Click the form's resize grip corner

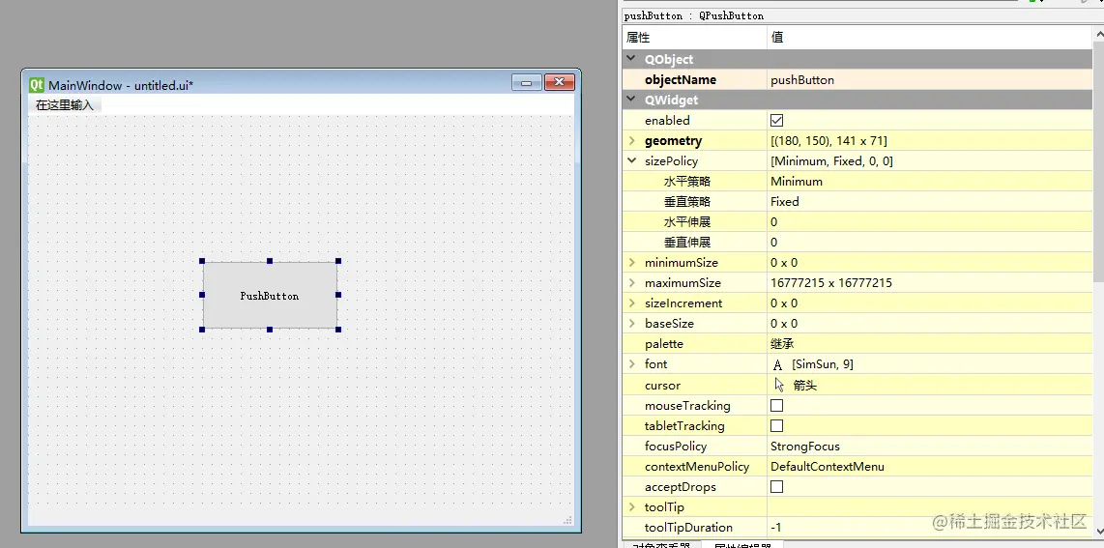point(567,521)
